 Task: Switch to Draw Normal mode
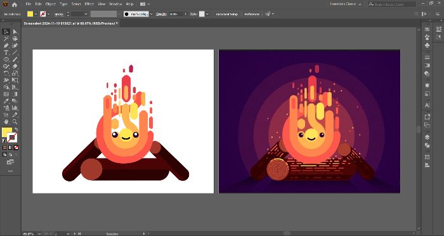click(x=4, y=155)
